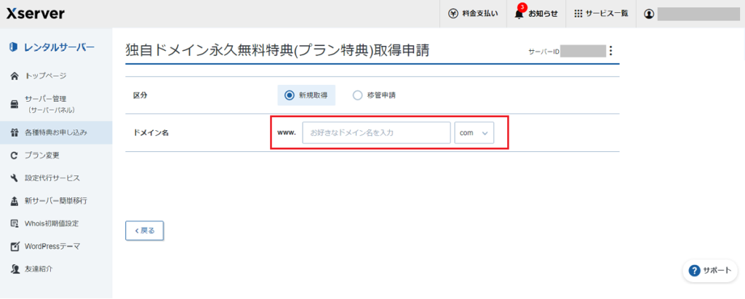
Task: Click the 新サーバー簡単移行 icon
Action: click(x=15, y=201)
